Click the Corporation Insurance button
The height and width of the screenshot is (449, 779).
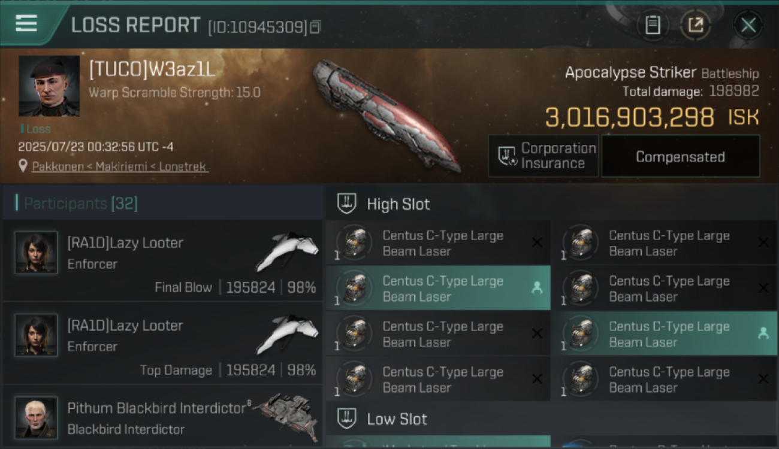point(544,156)
